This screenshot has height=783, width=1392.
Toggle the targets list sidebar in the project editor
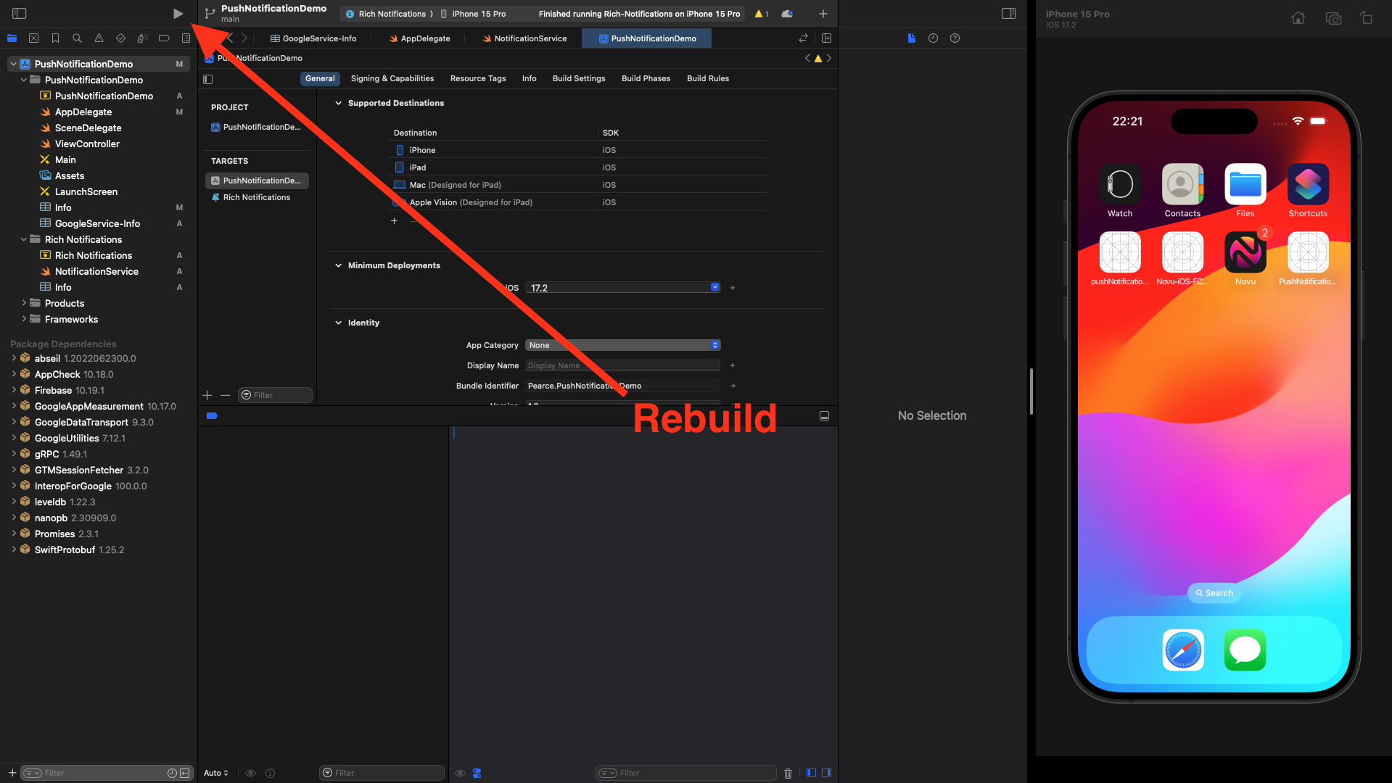click(x=208, y=79)
